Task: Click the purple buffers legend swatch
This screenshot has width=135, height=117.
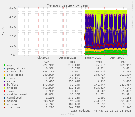Action: (x=5, y=85)
